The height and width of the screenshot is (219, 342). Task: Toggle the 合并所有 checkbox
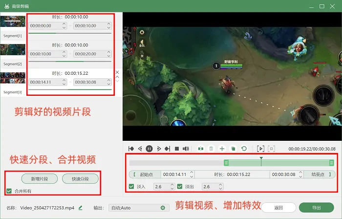tap(9, 191)
